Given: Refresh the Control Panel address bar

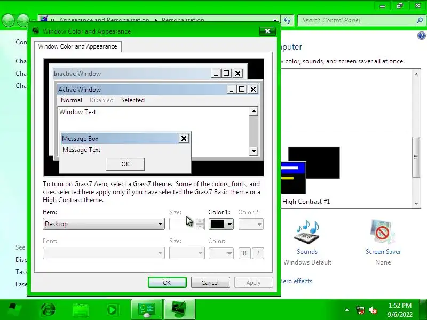Looking at the screenshot, I should (287, 20).
